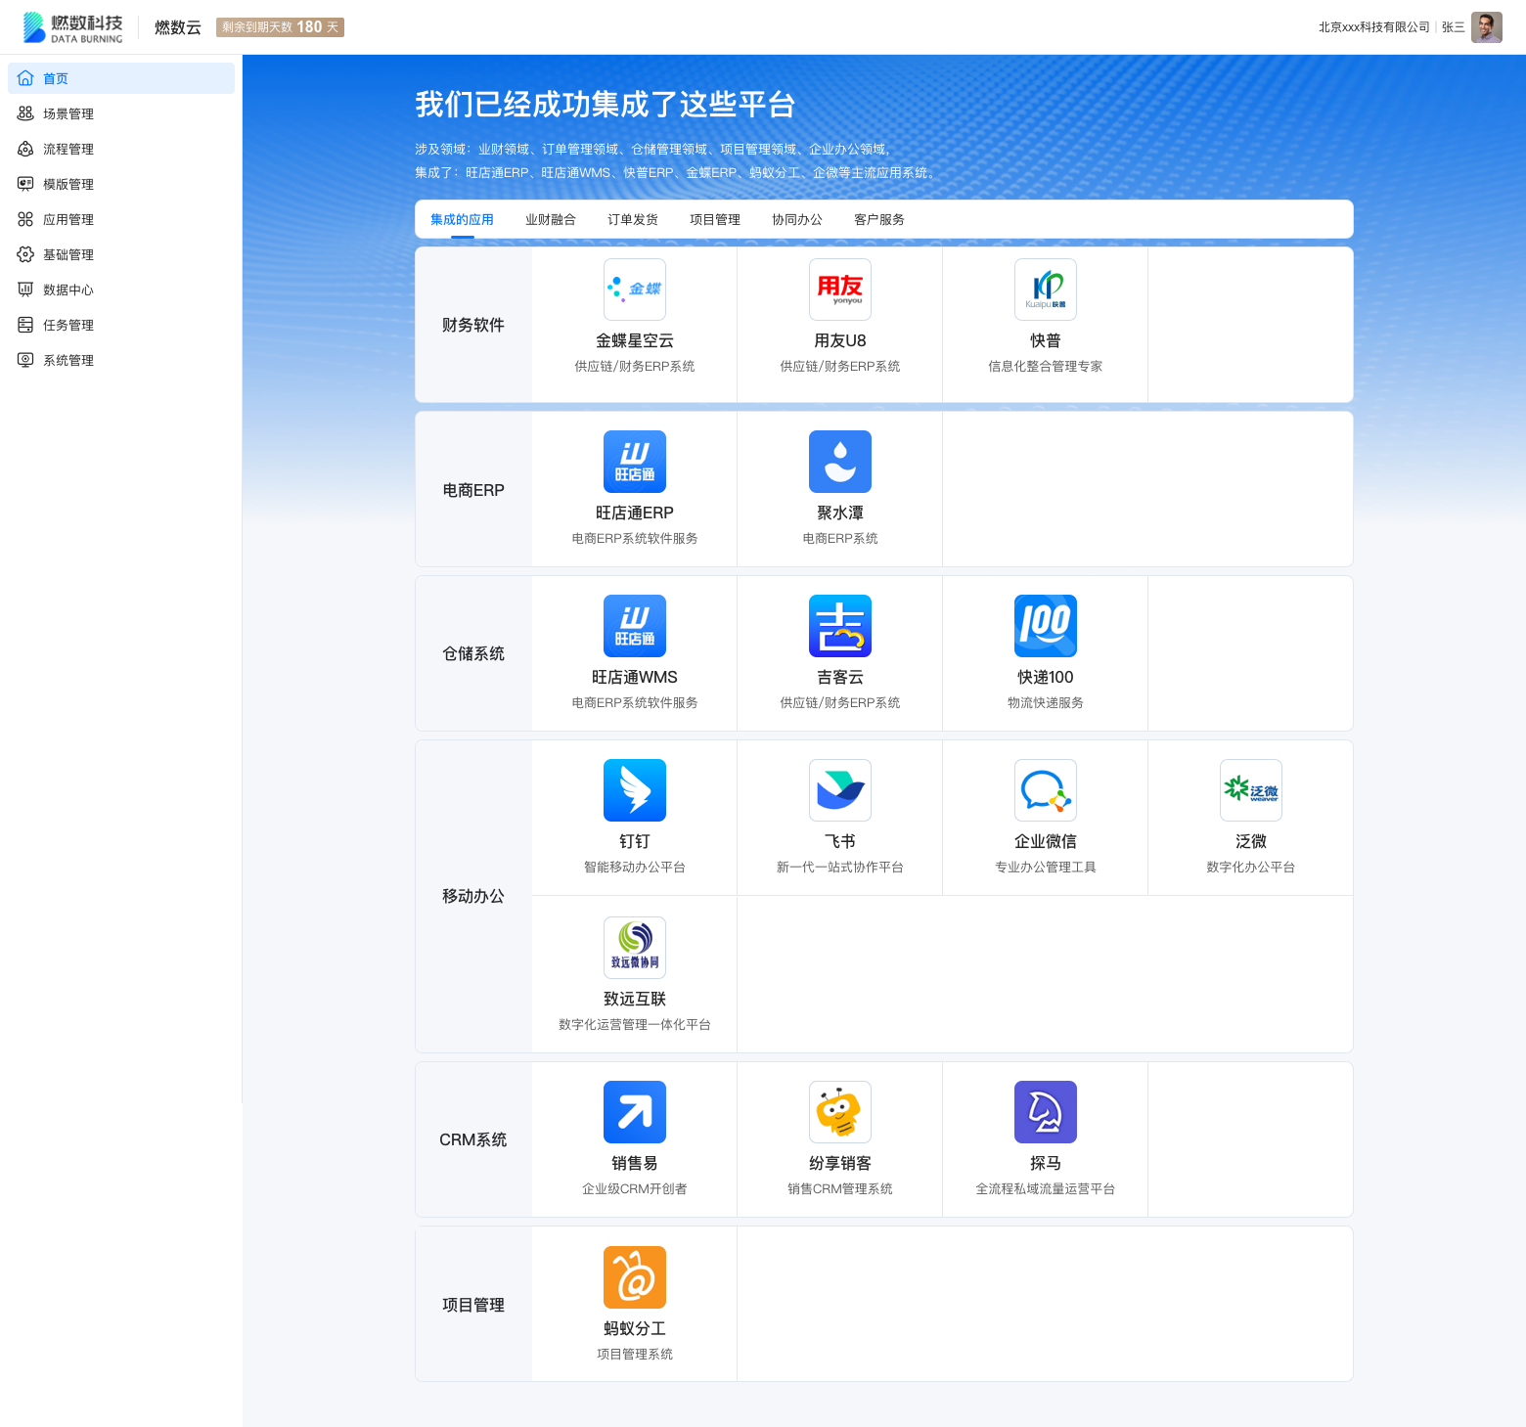The image size is (1526, 1427).
Task: Open 应用管理 menu item
Action: point(121,219)
